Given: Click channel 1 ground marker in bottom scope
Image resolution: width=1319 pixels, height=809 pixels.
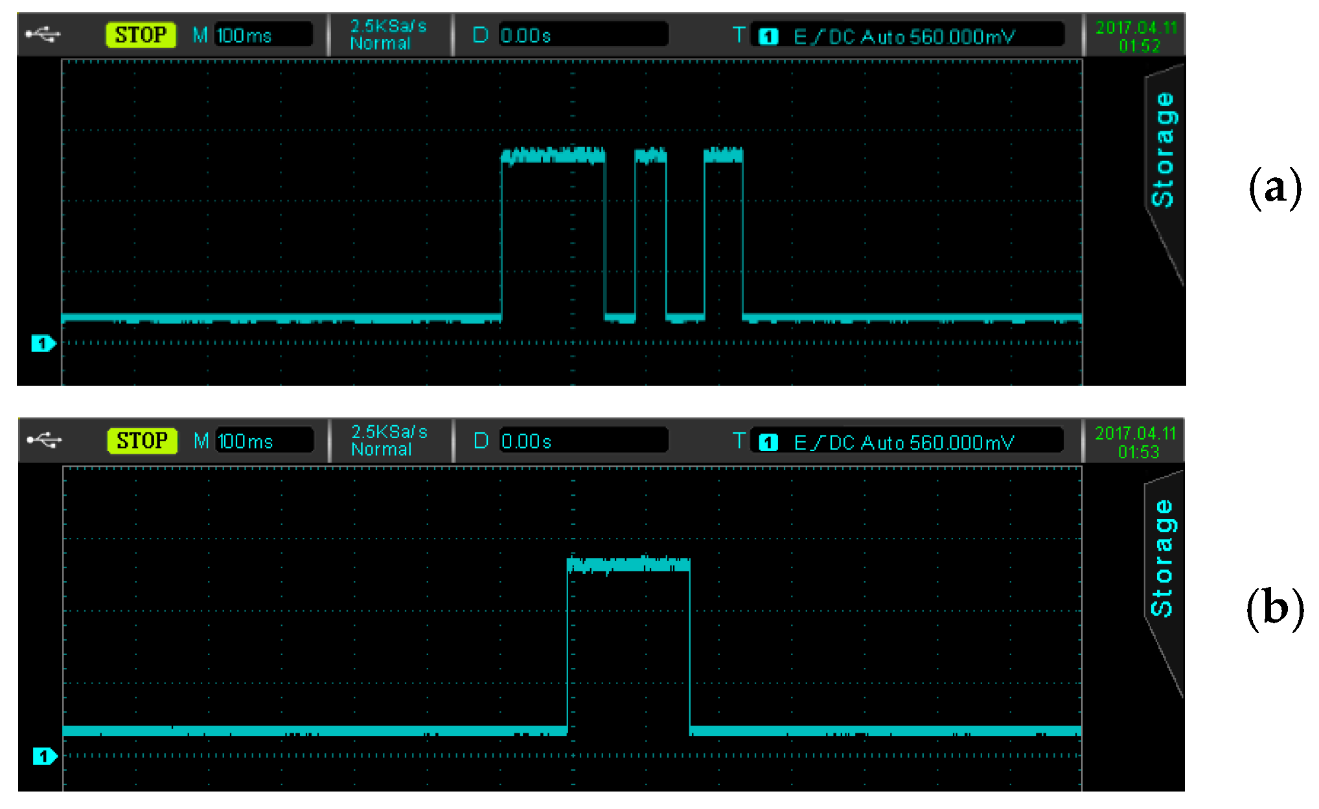Looking at the screenshot, I should [x=44, y=756].
